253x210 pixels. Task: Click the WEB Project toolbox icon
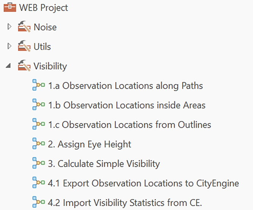click(x=10, y=7)
